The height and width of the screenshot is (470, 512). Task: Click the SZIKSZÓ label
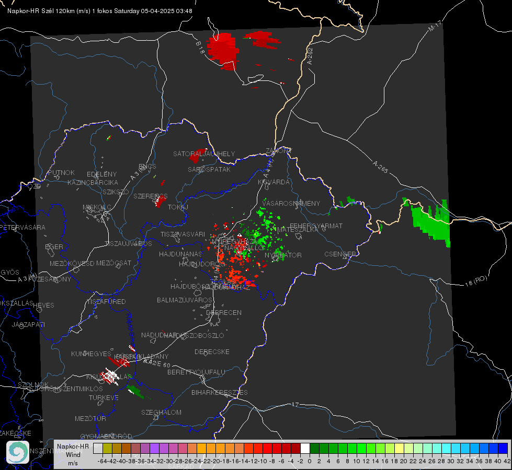click(116, 192)
